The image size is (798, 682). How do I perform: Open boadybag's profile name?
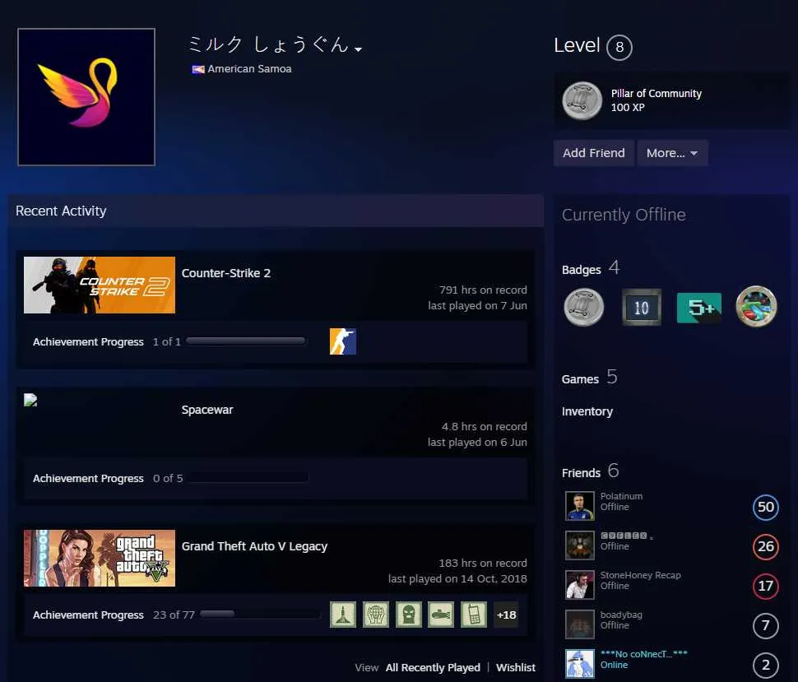621,615
